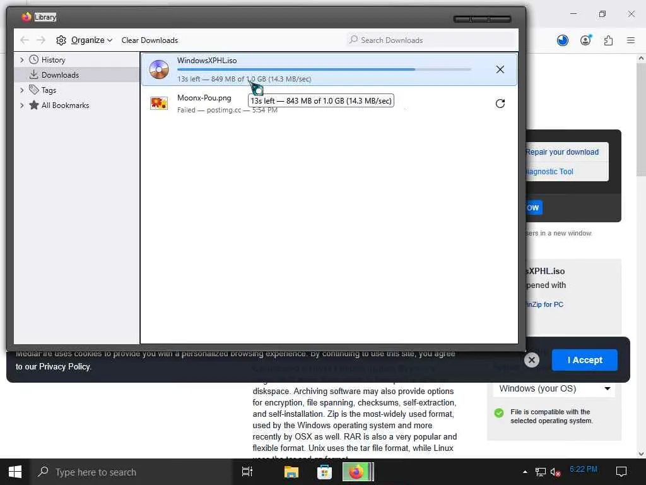Select All Bookmarks in the sidebar
This screenshot has height=485, width=646.
click(x=65, y=105)
